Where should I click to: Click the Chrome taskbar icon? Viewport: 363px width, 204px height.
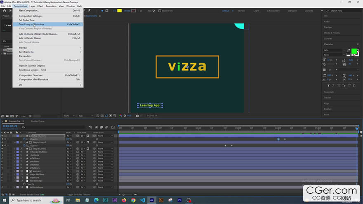tap(133, 200)
